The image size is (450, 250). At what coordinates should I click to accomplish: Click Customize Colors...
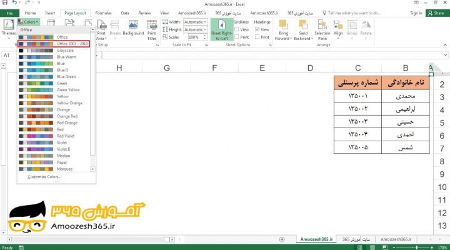click(x=44, y=177)
